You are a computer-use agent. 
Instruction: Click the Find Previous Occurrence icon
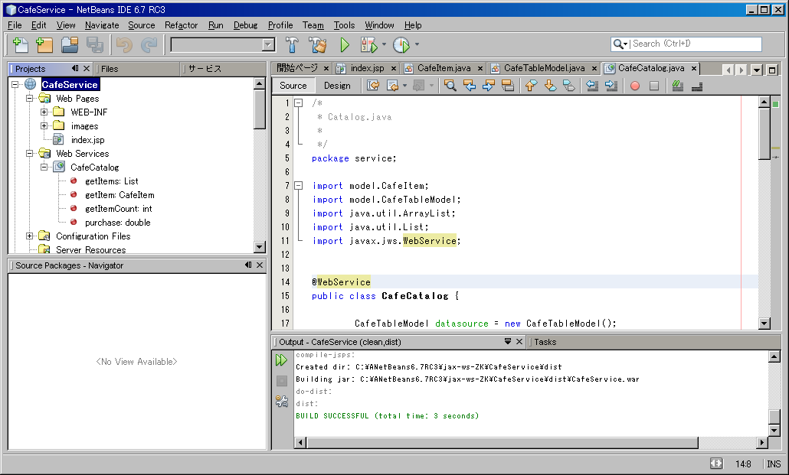[x=469, y=86]
